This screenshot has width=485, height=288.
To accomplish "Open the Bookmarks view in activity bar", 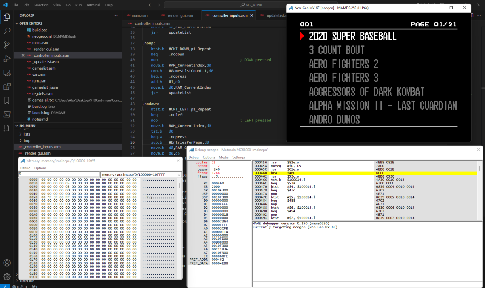I will click(x=7, y=100).
